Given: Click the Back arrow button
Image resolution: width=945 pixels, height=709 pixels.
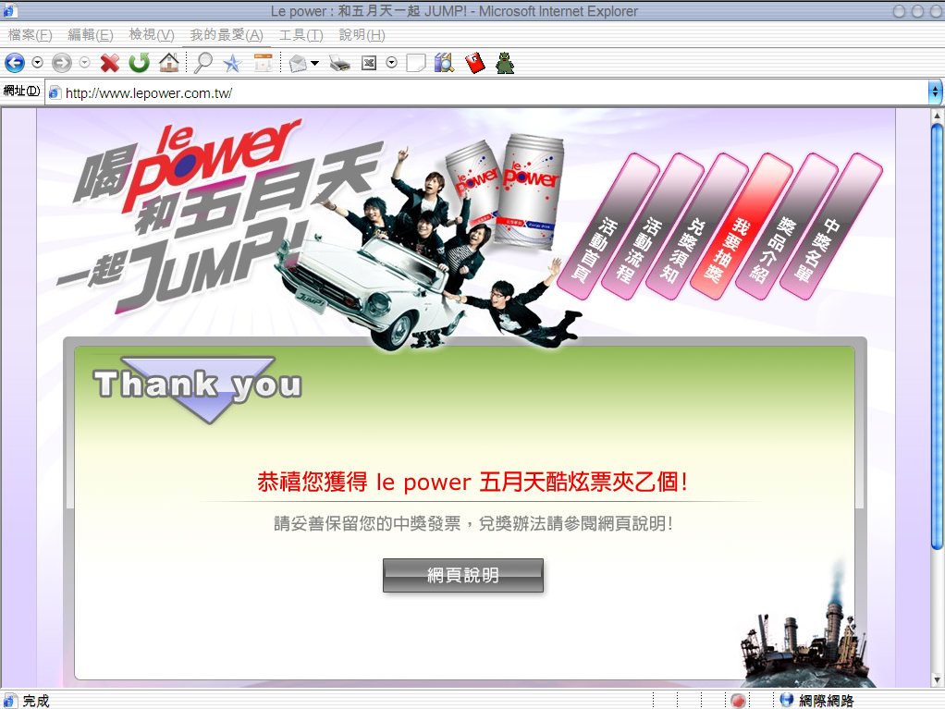Looking at the screenshot, I should (15, 63).
